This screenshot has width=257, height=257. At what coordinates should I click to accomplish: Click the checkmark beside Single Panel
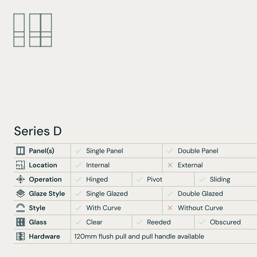pos(78,151)
